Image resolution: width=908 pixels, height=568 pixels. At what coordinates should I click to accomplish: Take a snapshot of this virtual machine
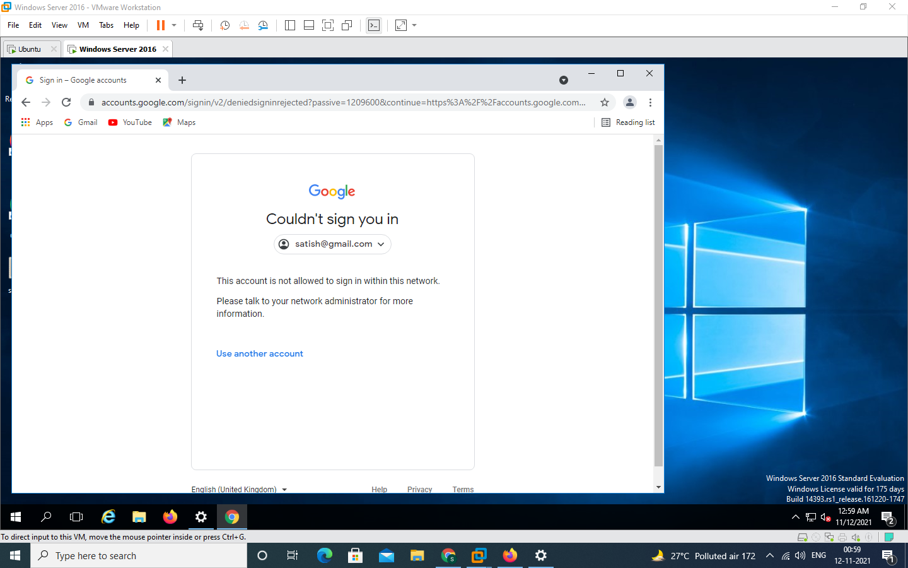pos(224,25)
